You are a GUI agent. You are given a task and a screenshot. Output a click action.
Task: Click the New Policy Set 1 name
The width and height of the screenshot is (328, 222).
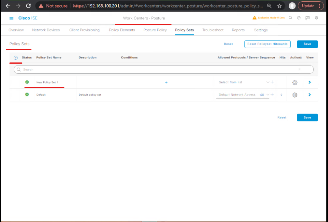47,82
